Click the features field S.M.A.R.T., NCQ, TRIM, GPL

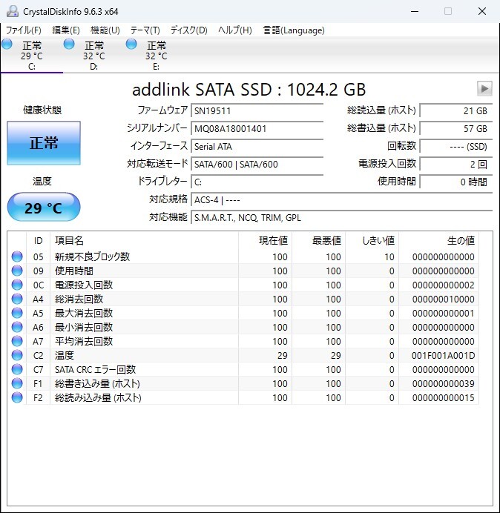point(341,217)
